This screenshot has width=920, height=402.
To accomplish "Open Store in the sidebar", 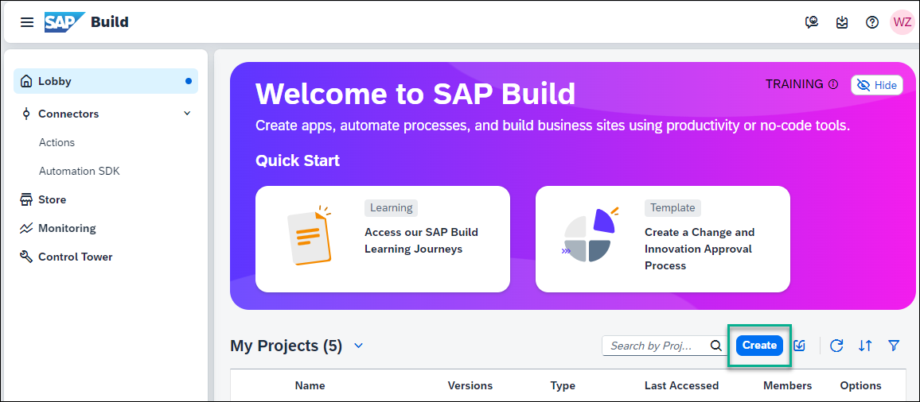I will click(53, 200).
